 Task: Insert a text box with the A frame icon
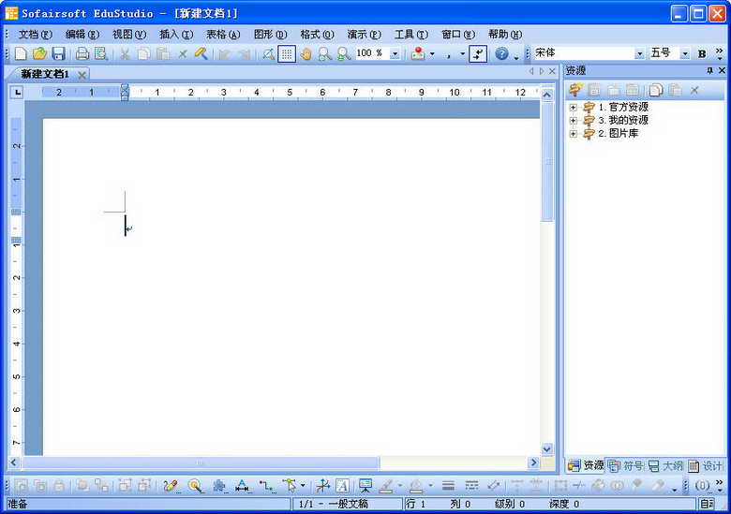(343, 486)
